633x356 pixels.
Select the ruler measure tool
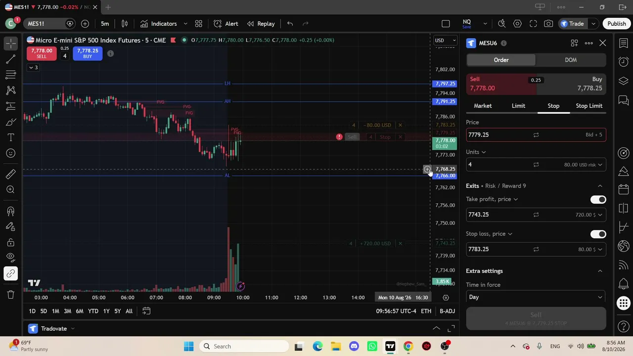pos(10,174)
